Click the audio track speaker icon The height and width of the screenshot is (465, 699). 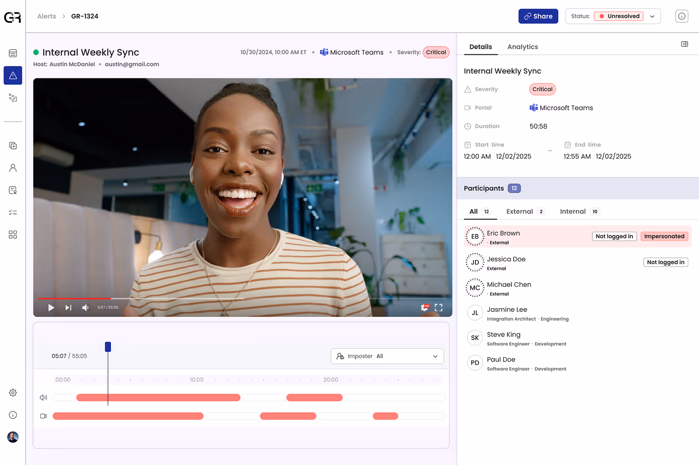pyautogui.click(x=44, y=398)
